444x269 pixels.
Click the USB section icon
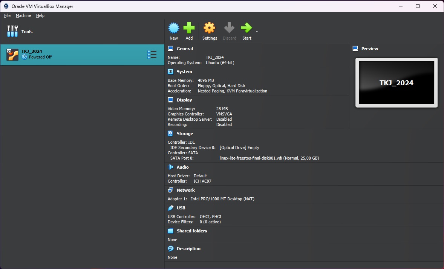(x=170, y=208)
